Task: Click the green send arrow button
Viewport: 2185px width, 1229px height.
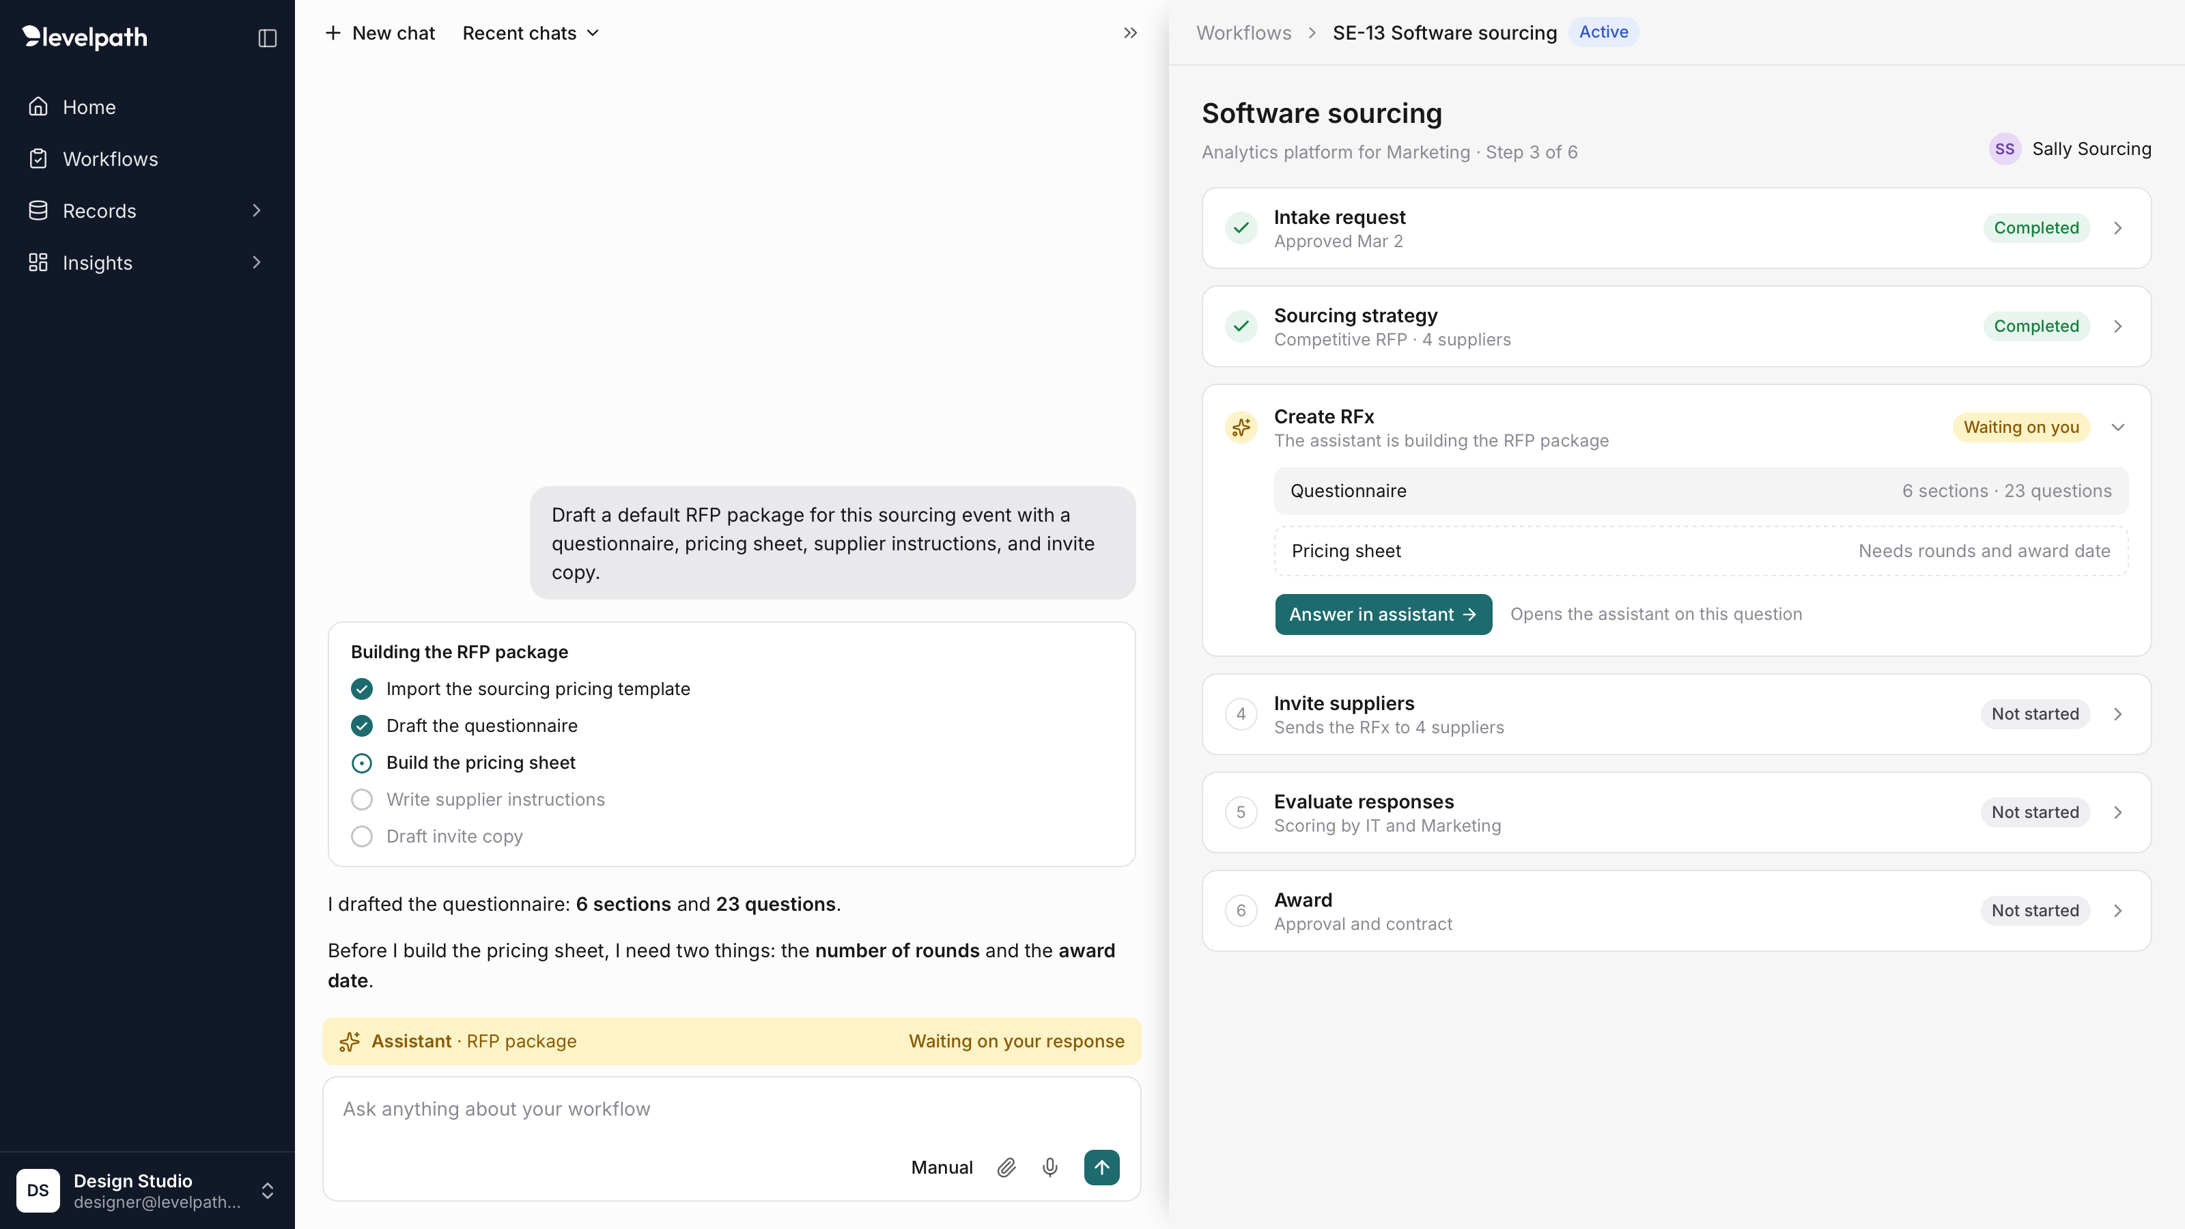Action: click(x=1101, y=1167)
